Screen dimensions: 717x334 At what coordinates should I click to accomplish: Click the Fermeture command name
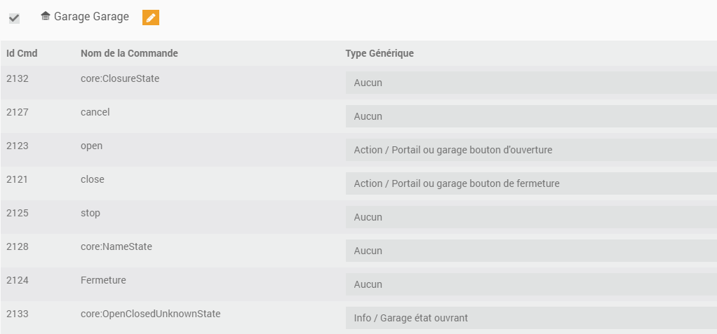coord(103,280)
